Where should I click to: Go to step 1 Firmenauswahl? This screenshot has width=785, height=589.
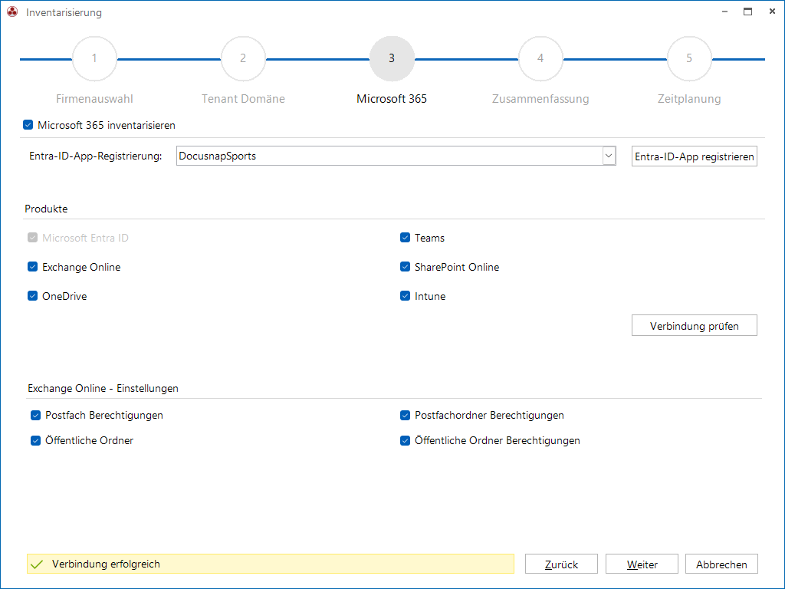click(94, 58)
